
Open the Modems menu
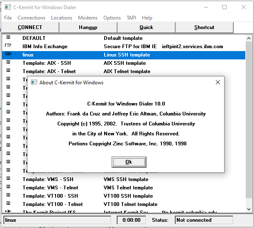[88, 18]
